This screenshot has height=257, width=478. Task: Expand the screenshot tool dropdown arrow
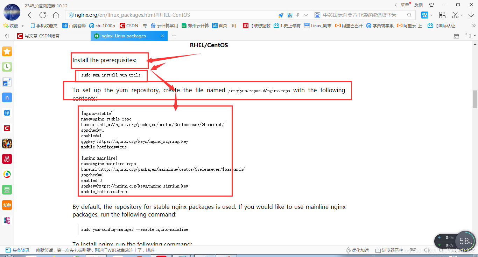[462, 15]
